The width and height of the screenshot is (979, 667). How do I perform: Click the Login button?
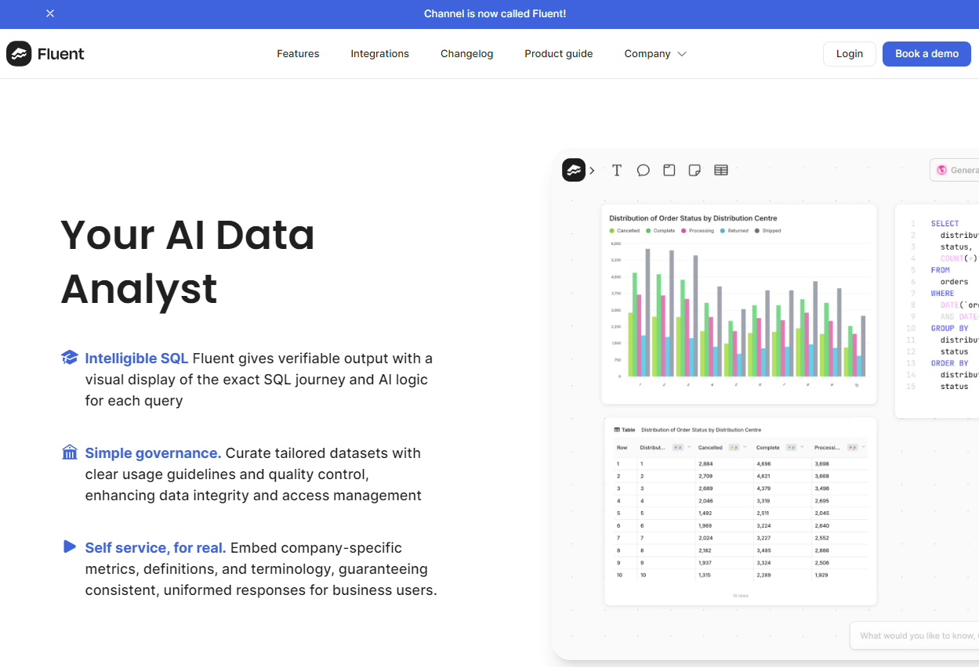click(x=850, y=54)
